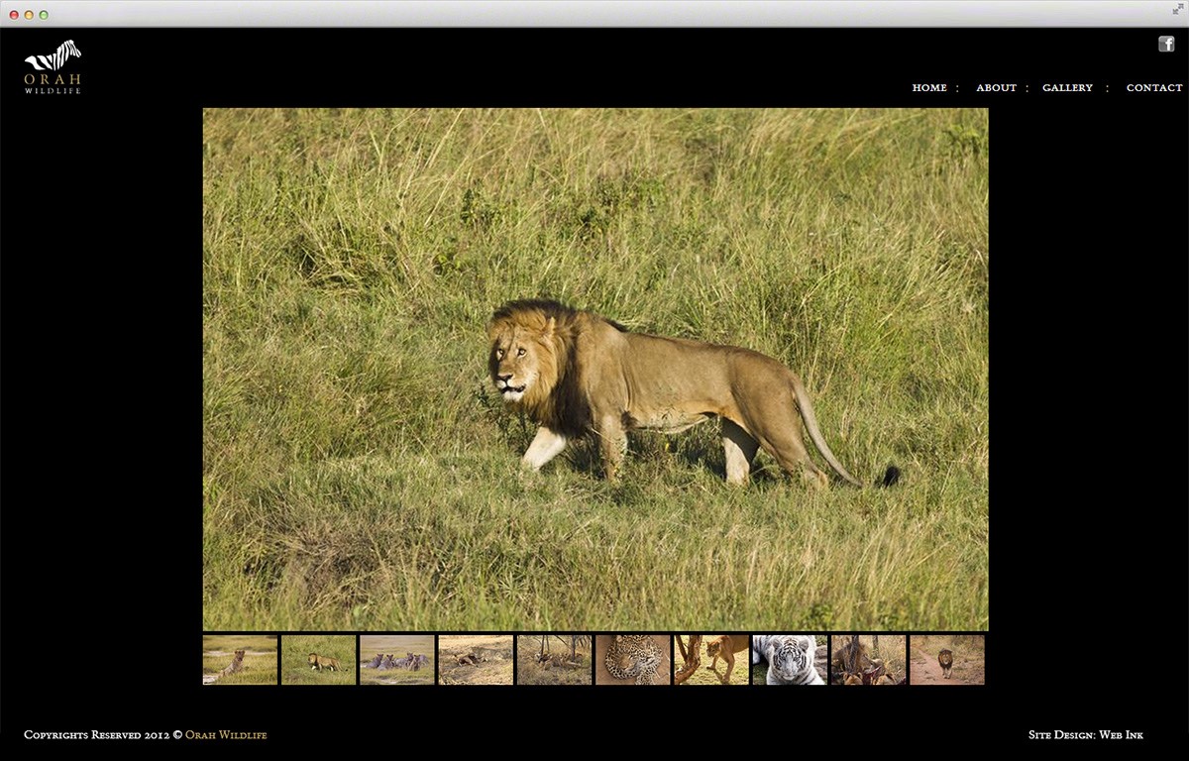1189x761 pixels.
Task: Go to the Home page
Action: click(928, 88)
